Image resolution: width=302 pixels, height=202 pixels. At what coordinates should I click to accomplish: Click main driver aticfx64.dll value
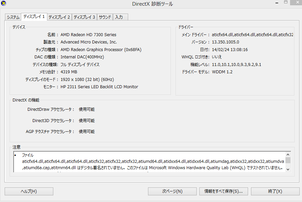click(253, 35)
